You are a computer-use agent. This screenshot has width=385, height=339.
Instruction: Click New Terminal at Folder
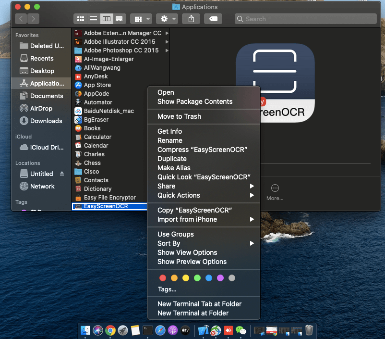(192, 313)
